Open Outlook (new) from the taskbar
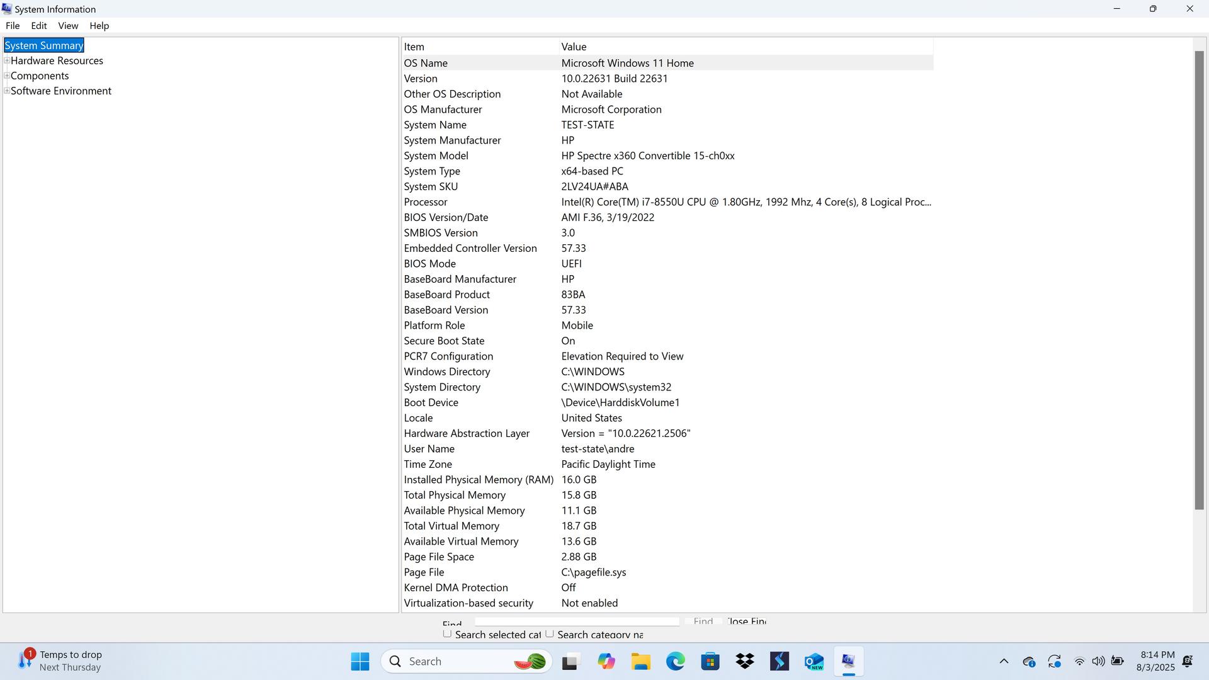The width and height of the screenshot is (1209, 680). 814,661
